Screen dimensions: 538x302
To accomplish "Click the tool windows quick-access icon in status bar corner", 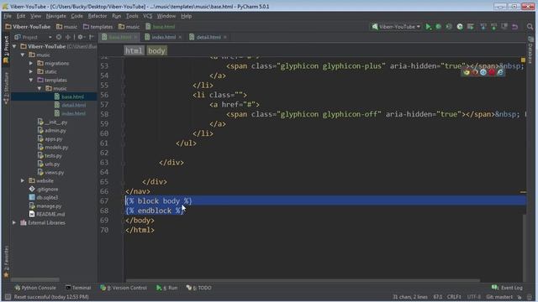I will pos(8,297).
